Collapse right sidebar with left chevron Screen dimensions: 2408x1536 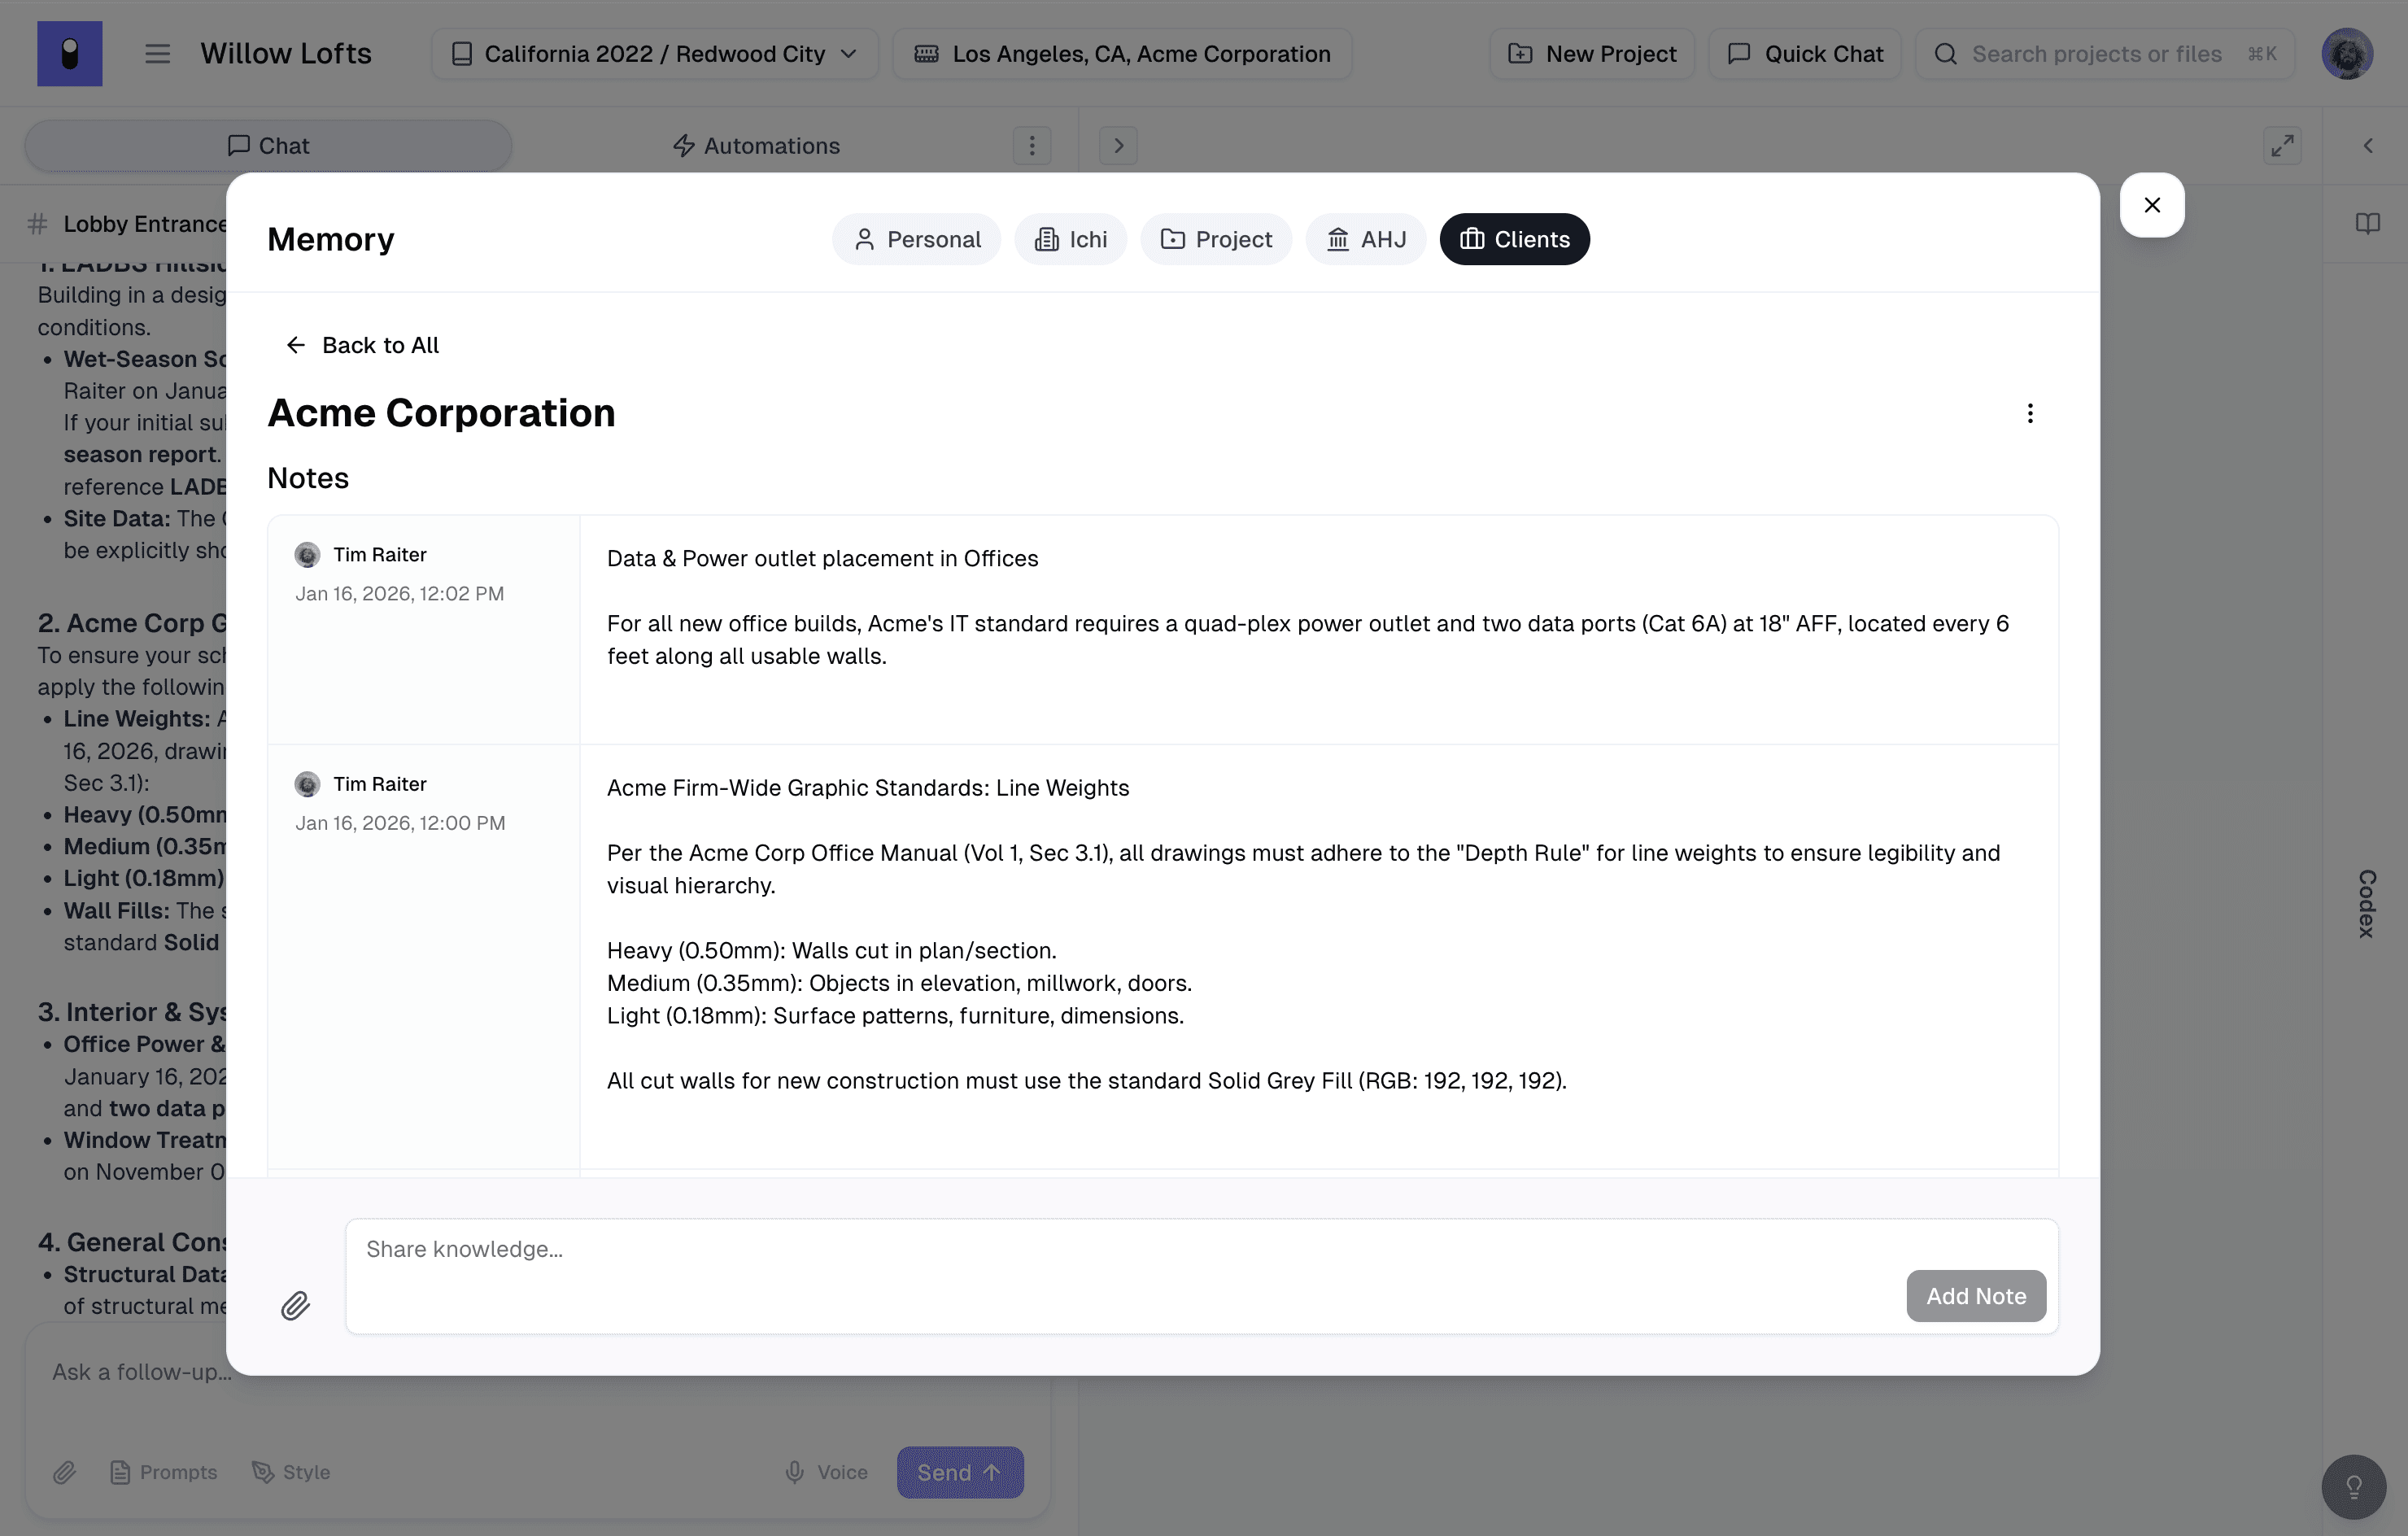[x=2367, y=146]
